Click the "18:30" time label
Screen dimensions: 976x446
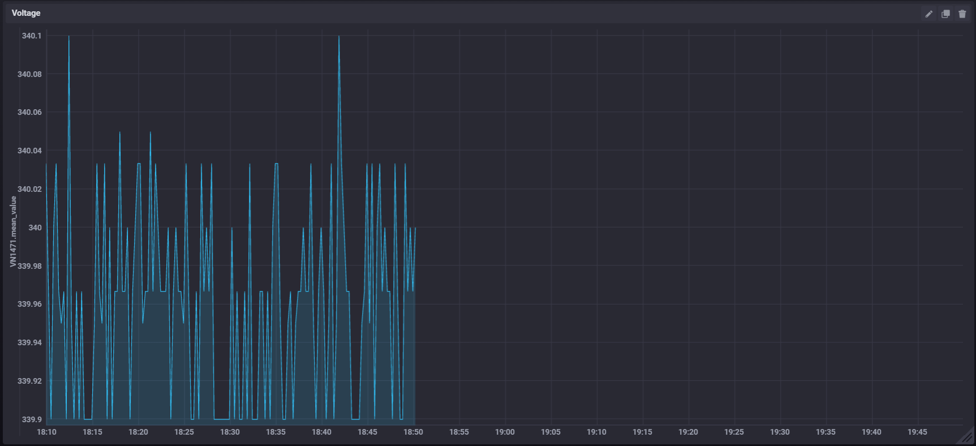pos(230,432)
